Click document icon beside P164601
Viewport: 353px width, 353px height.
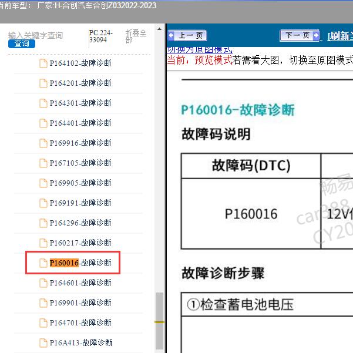point(43,283)
